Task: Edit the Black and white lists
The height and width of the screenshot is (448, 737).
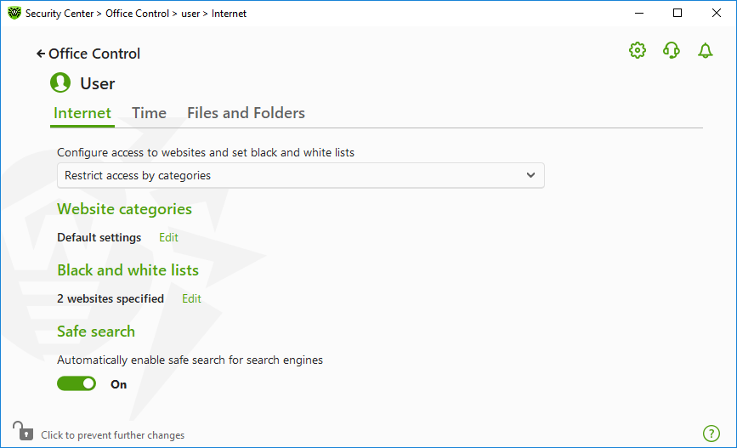Action: click(x=191, y=298)
